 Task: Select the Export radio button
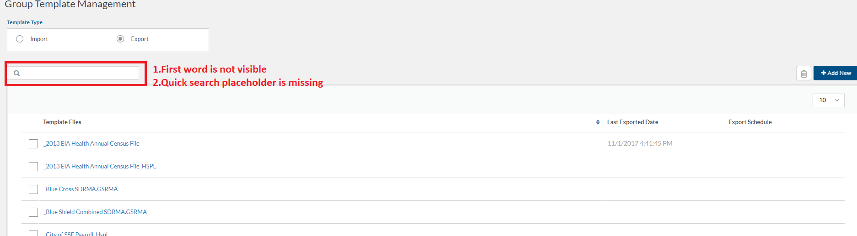pos(120,39)
